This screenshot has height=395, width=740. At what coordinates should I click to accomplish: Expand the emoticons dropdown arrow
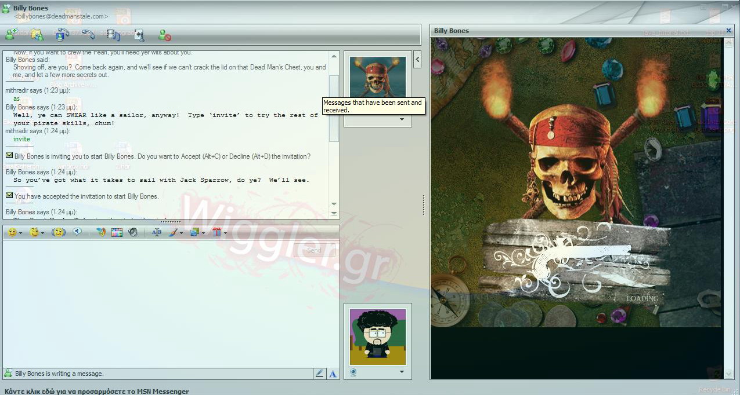(20, 233)
